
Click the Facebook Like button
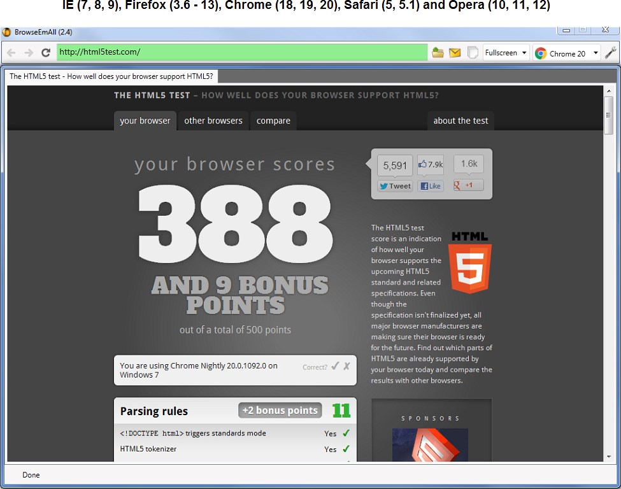pos(431,186)
